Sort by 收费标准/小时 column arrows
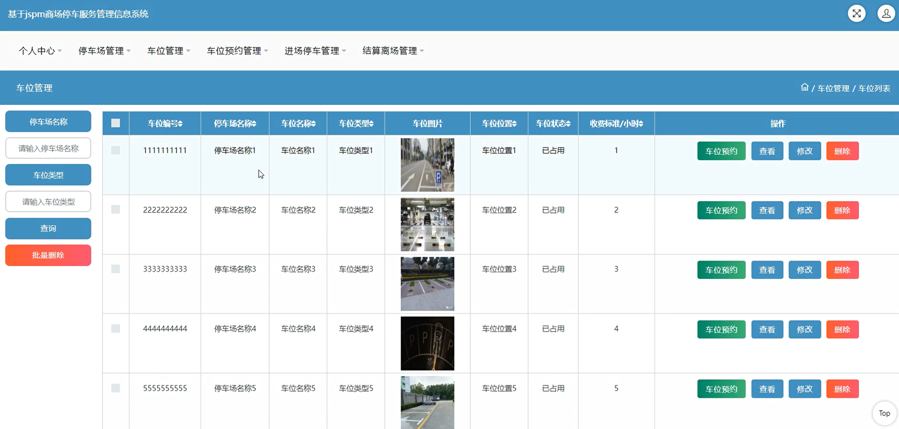 pos(641,124)
